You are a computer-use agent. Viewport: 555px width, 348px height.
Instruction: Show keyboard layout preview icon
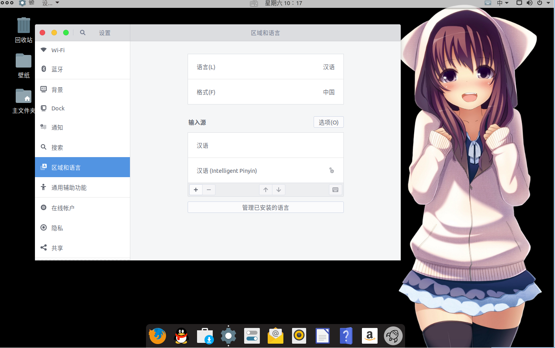click(335, 190)
